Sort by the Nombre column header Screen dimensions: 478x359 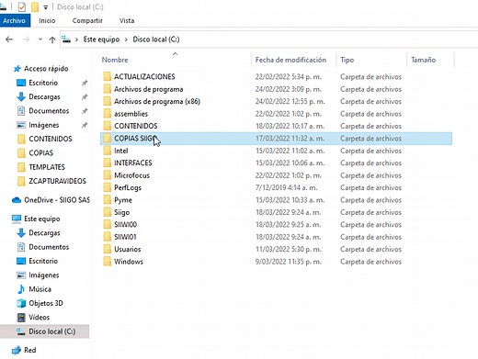[x=115, y=60]
